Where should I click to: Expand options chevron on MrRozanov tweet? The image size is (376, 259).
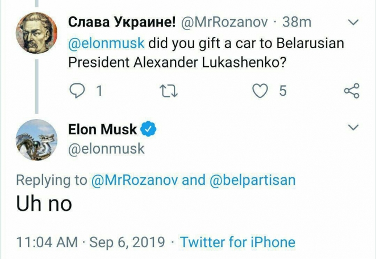[353, 23]
